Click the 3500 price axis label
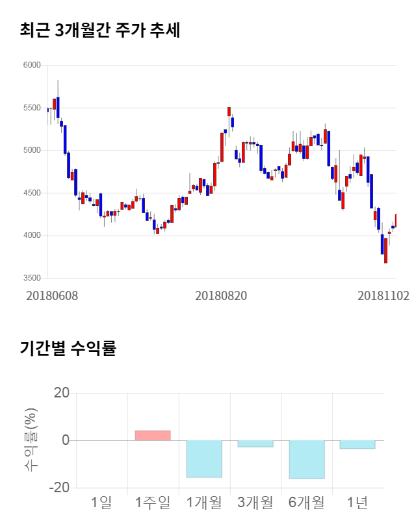 [32, 278]
